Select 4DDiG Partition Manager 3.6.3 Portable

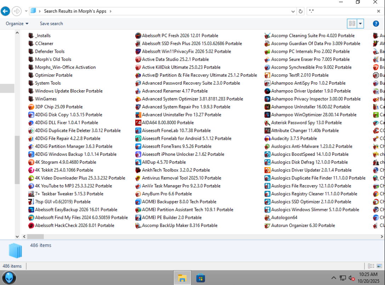pos(70,146)
